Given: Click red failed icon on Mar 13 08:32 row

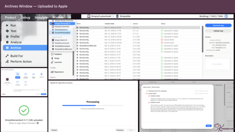Looking at the screenshot, I should 162,40.
